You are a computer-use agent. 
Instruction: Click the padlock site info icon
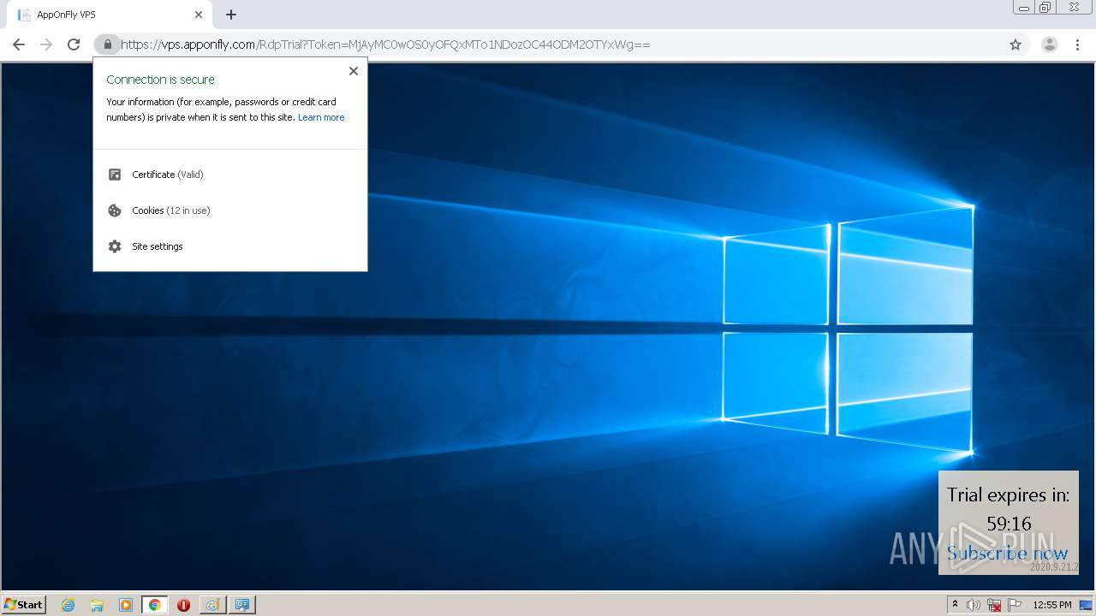pyautogui.click(x=107, y=44)
